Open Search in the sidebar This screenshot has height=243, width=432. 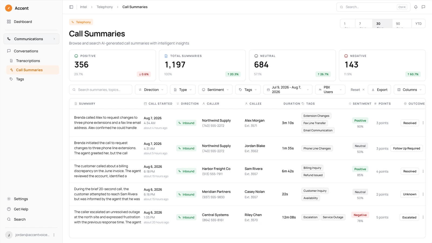point(31,219)
